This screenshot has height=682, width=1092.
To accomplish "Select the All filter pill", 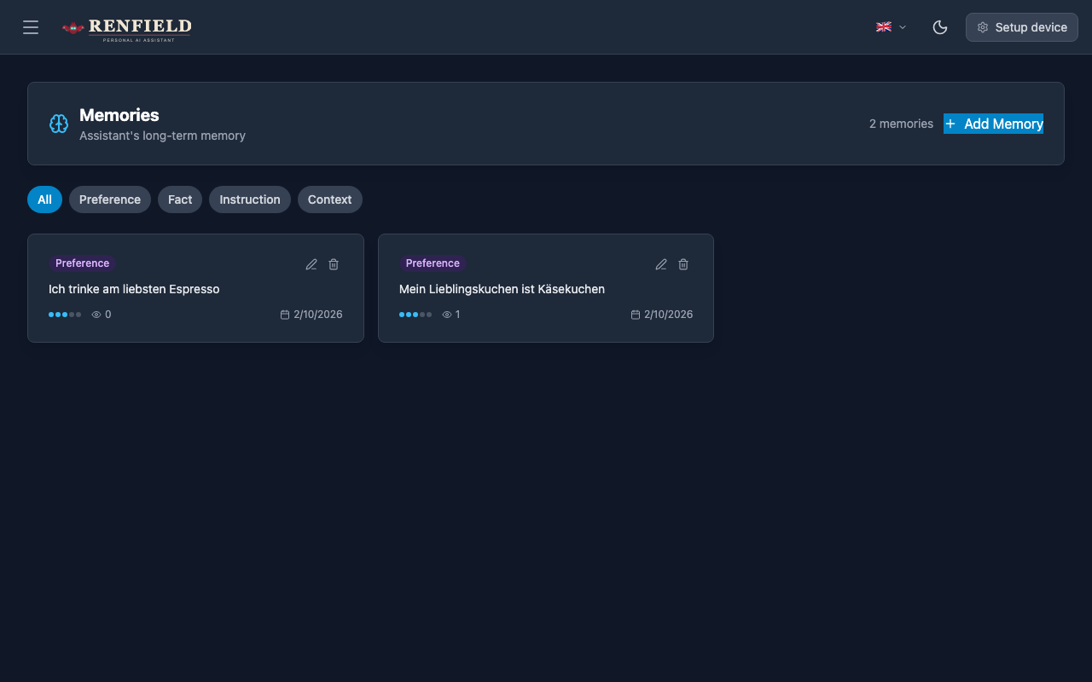I will pyautogui.click(x=44, y=199).
